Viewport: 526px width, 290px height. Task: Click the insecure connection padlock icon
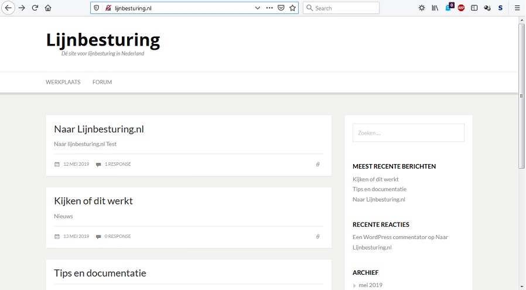pos(108,8)
